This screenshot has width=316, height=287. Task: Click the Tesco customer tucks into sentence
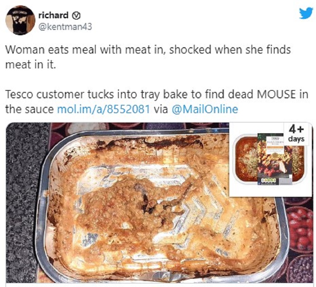click(157, 102)
